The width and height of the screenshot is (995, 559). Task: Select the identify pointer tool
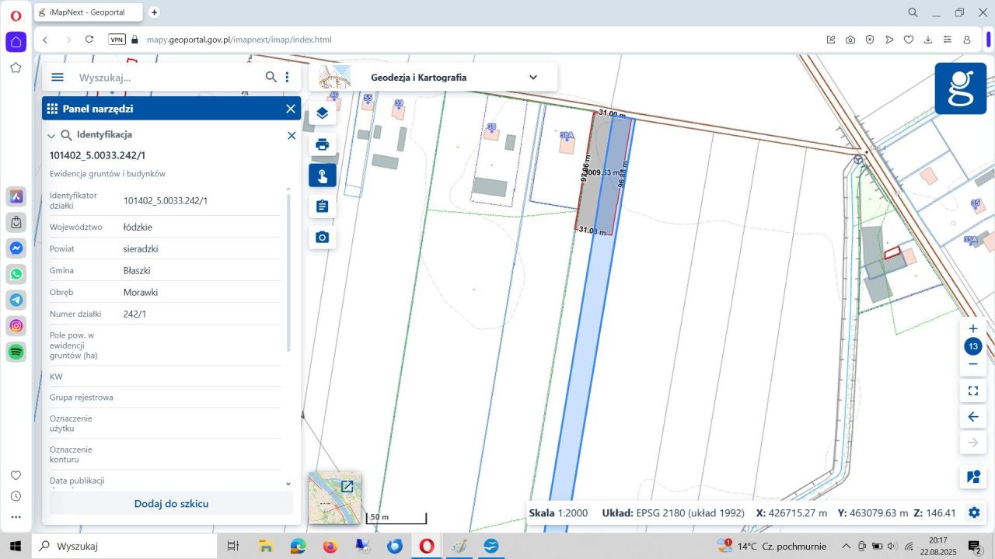[x=323, y=175]
